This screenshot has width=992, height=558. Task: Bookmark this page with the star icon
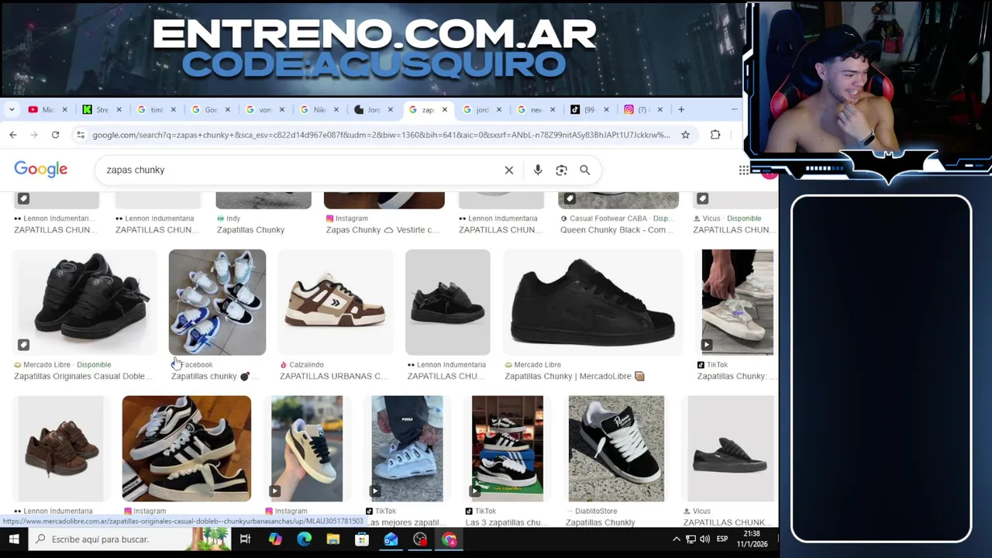click(685, 135)
